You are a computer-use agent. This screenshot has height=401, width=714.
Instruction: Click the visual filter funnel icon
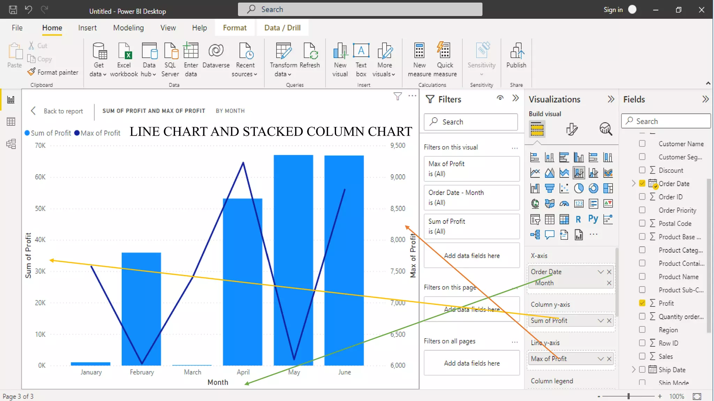(x=397, y=96)
